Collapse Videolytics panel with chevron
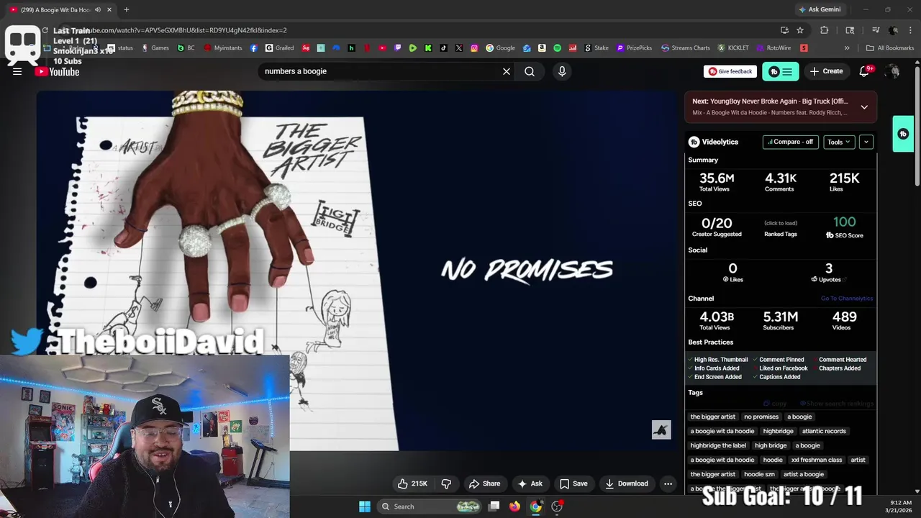 click(x=866, y=142)
